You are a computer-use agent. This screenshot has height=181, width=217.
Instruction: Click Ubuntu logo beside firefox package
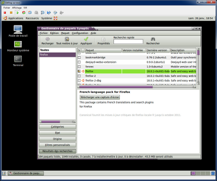click(83, 71)
